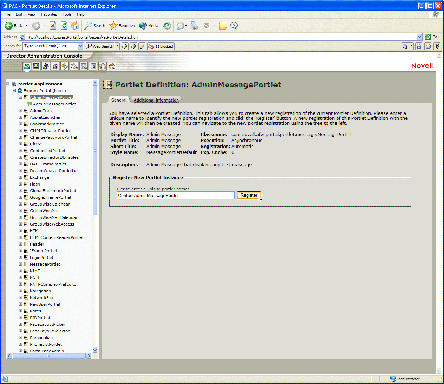The image size is (444, 384).
Task: Expand the AdminTree node in tree
Action: [x=21, y=111]
